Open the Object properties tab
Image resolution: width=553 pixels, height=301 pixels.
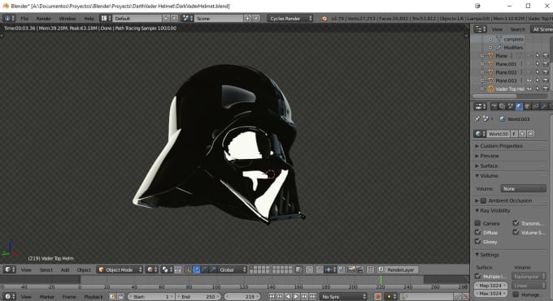(x=527, y=106)
